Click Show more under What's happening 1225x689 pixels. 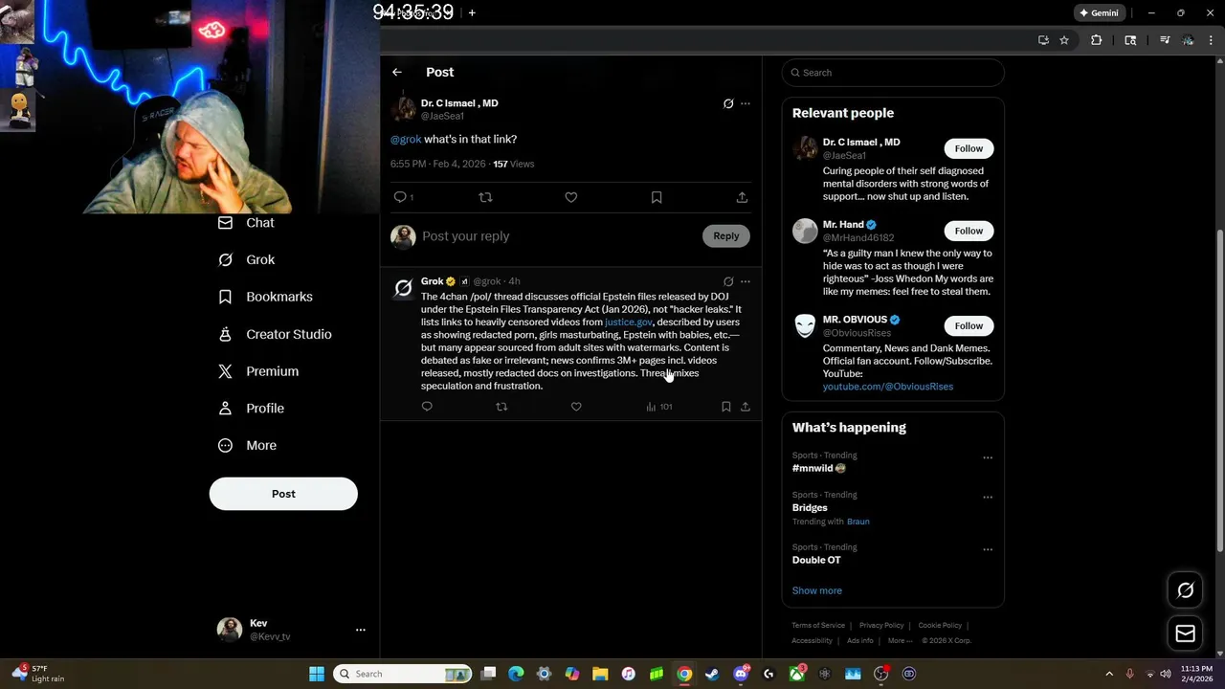(x=817, y=590)
